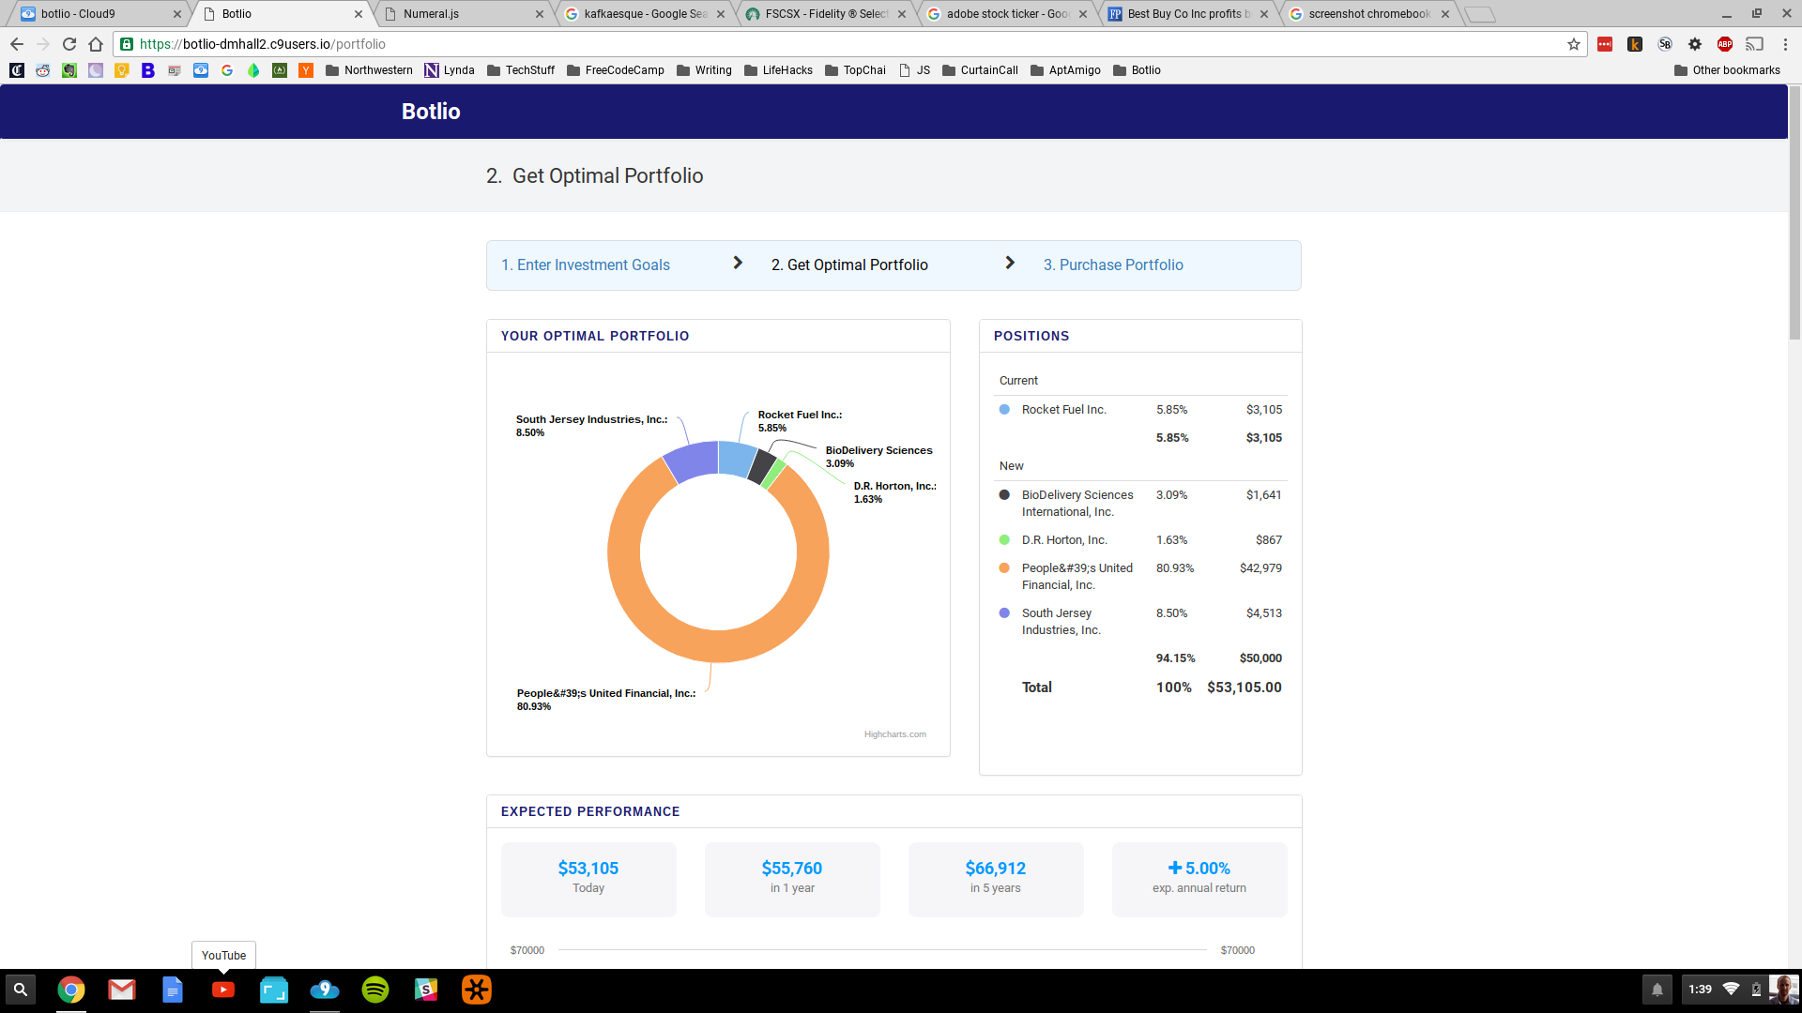Expand Other bookmarks folder
This screenshot has width=1802, height=1013.
coord(1727,70)
